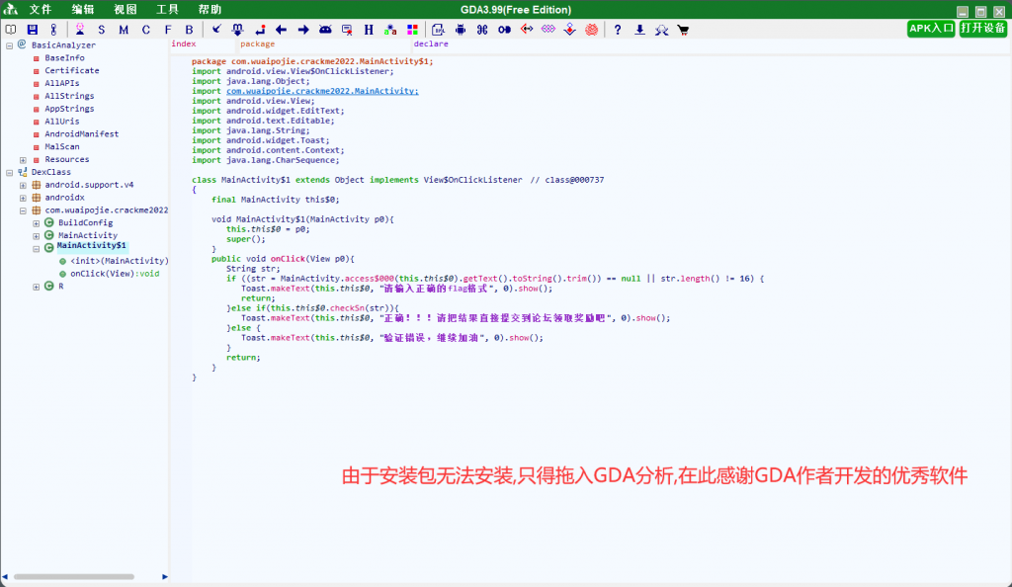The image size is (1012, 587).
Task: Click the Android head toolbar icon
Action: 325,30
